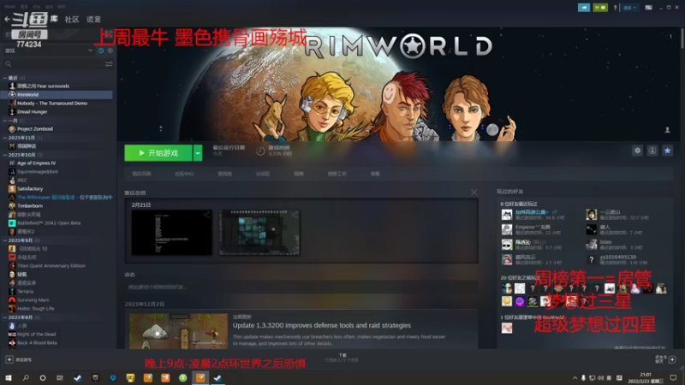Screen dimensions: 685x385
Task: Click the question mark help icon
Action: pos(615,8)
